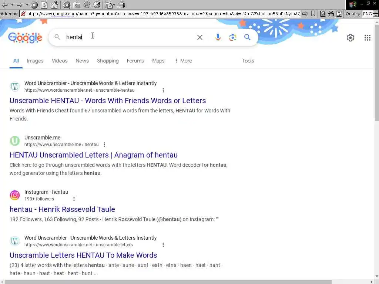This screenshot has width=379, height=284.
Task: Open more options for the Instagram result
Action: point(74,199)
